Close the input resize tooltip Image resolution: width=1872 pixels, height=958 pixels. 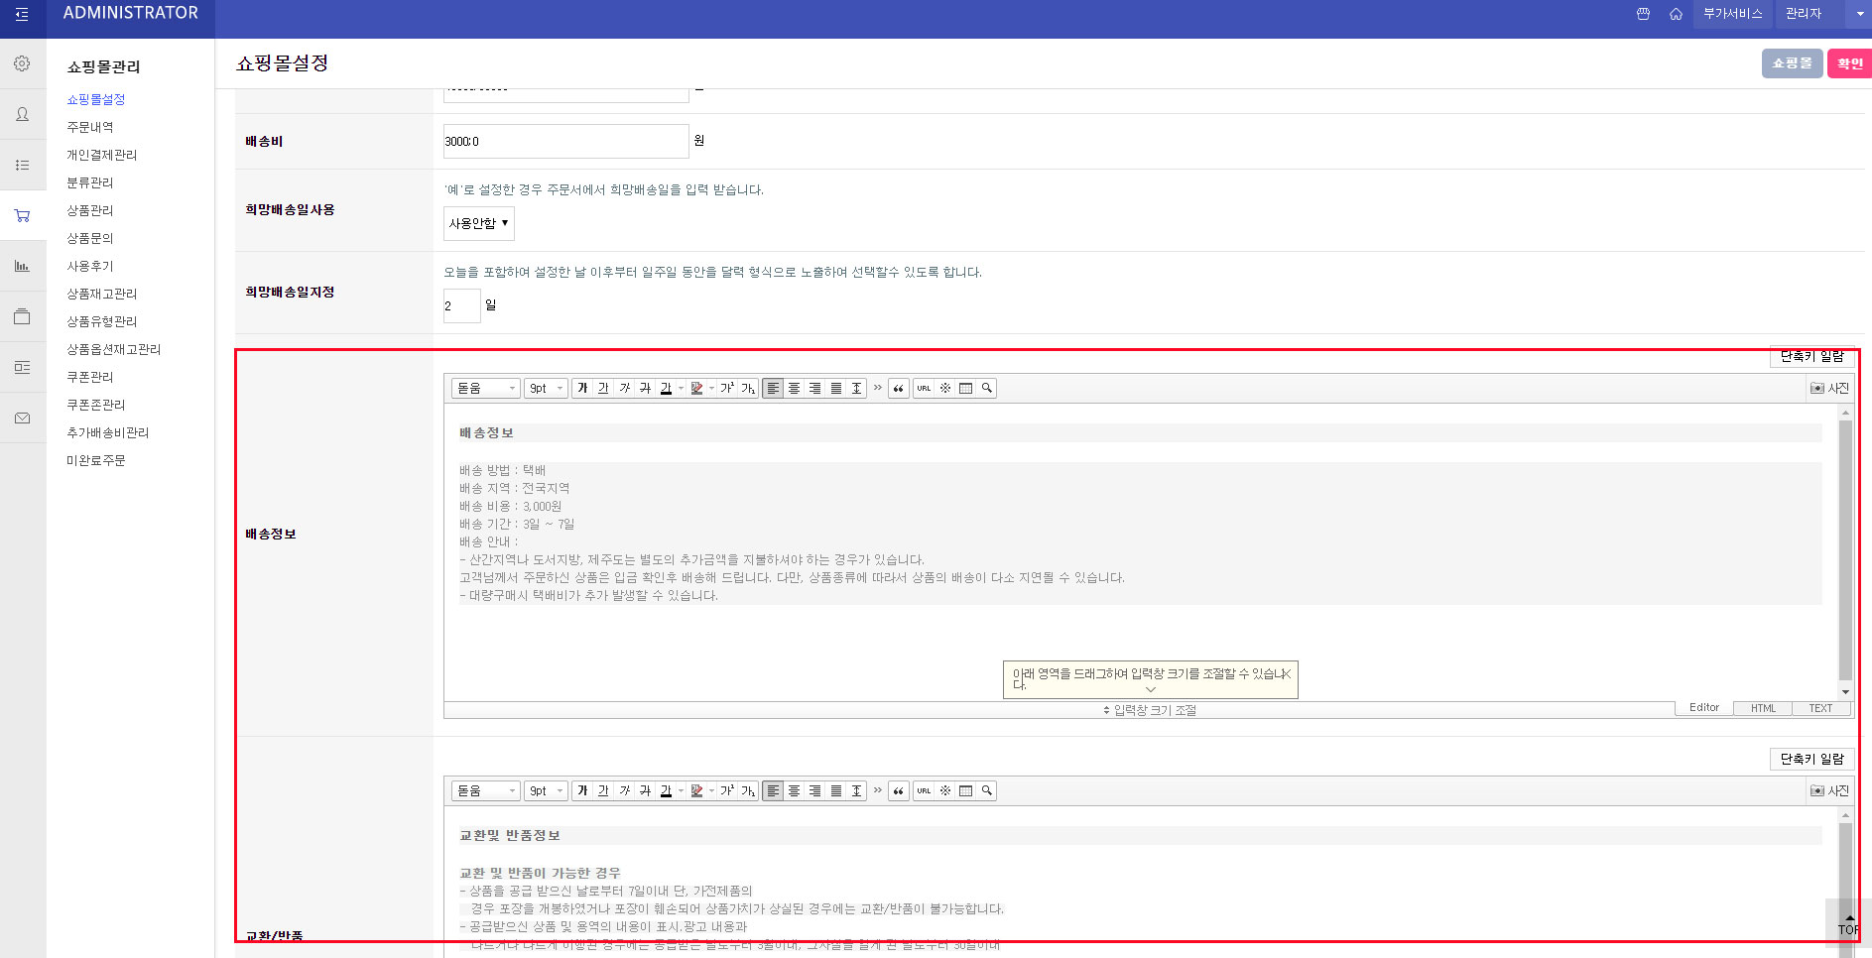pos(1285,673)
